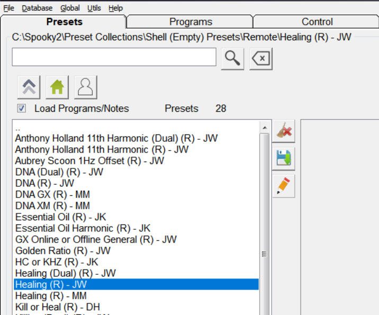Click the pencil edit preset icon
Viewport: 379px width, 315px height.
(x=284, y=186)
